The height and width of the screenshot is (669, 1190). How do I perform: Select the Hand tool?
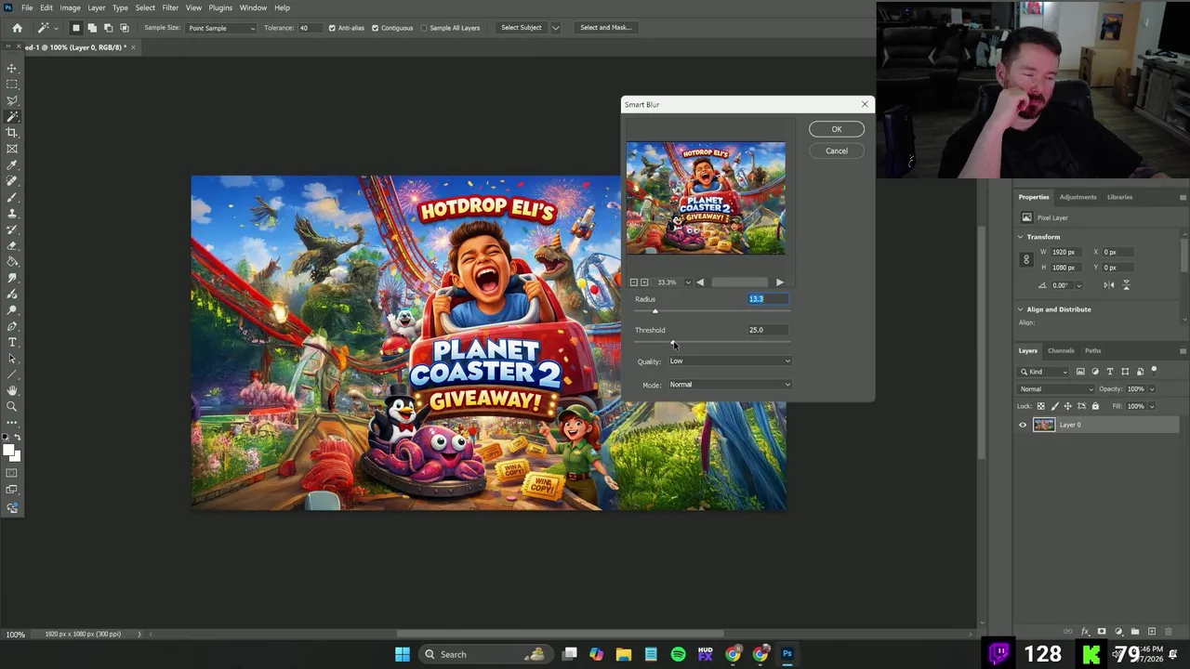(12, 390)
